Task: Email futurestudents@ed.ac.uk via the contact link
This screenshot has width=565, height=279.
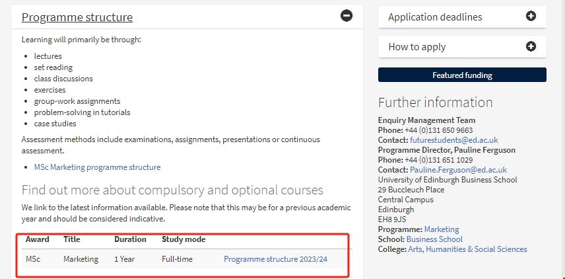Action: pos(453,140)
